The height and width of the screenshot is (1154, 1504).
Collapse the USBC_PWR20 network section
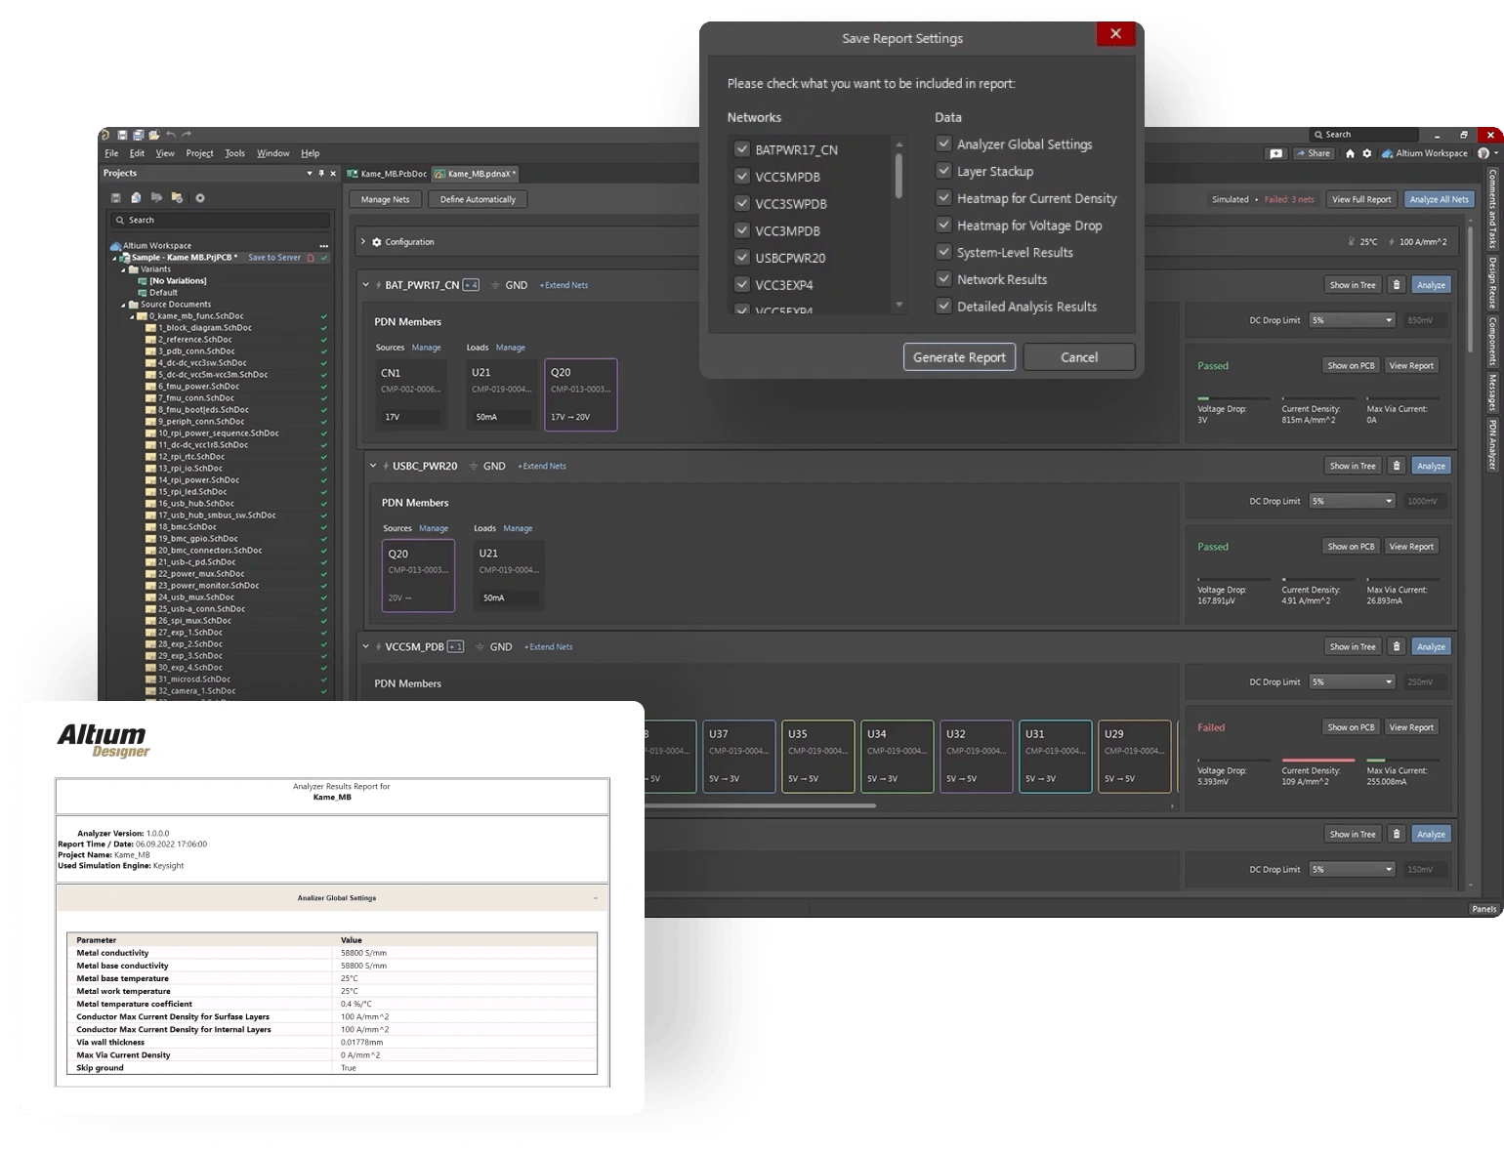[373, 466]
